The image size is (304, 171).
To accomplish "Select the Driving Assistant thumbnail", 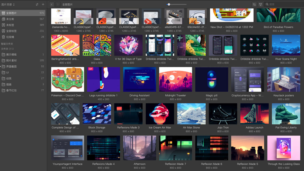I will [x=140, y=79].
